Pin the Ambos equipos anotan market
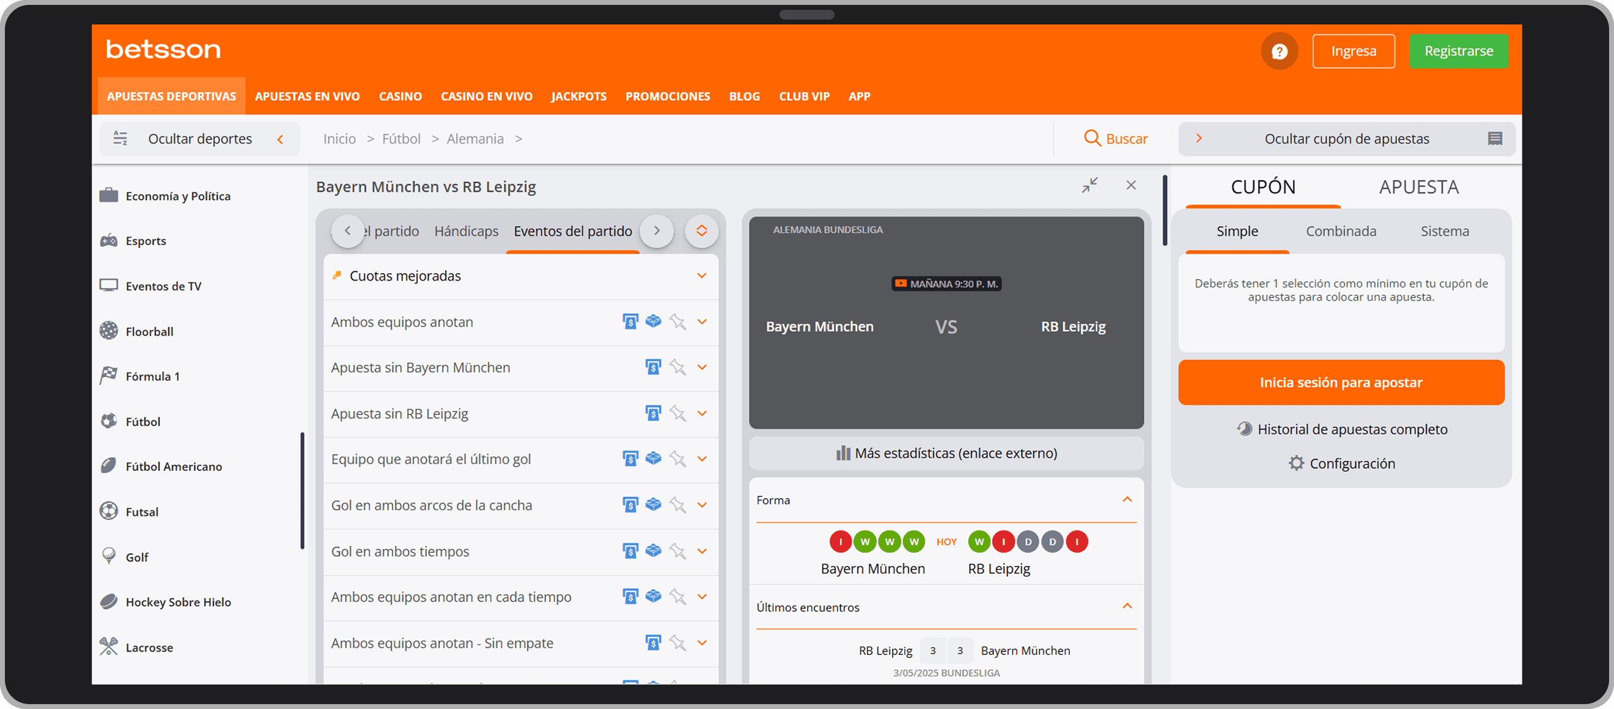This screenshot has width=1614, height=709. [x=677, y=321]
